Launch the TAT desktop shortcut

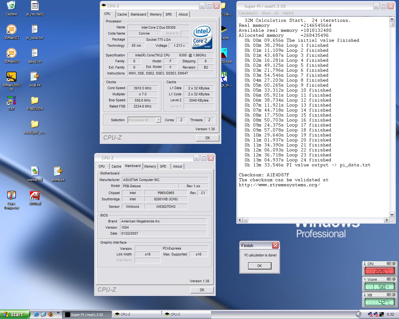point(11,100)
